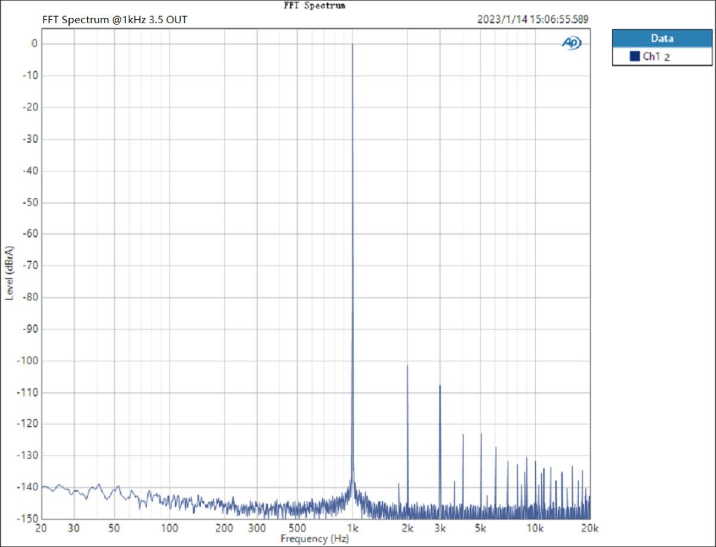Click the Ch1 dark blue color swatch
The image size is (716, 547).
[x=635, y=57]
